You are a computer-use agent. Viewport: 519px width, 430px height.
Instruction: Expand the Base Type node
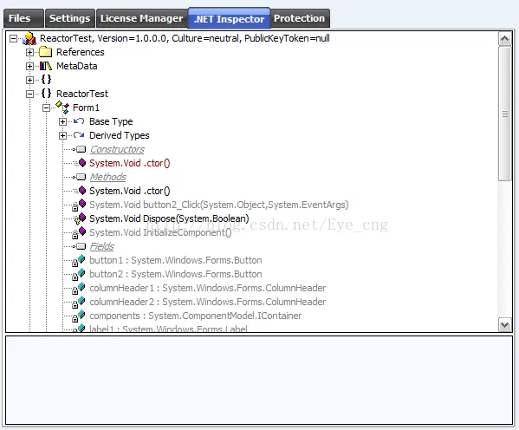click(62, 122)
